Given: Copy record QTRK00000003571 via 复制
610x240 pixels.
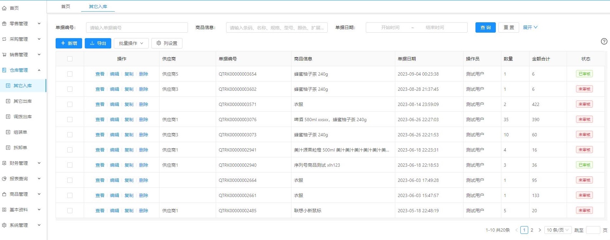Looking at the screenshot, I should [129, 104].
